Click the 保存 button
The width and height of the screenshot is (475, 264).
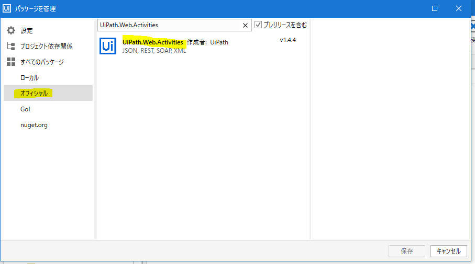pyautogui.click(x=407, y=251)
